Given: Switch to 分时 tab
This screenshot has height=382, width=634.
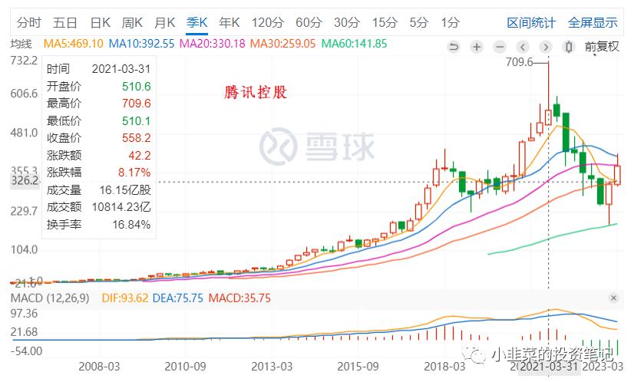Looking at the screenshot, I should point(29,22).
